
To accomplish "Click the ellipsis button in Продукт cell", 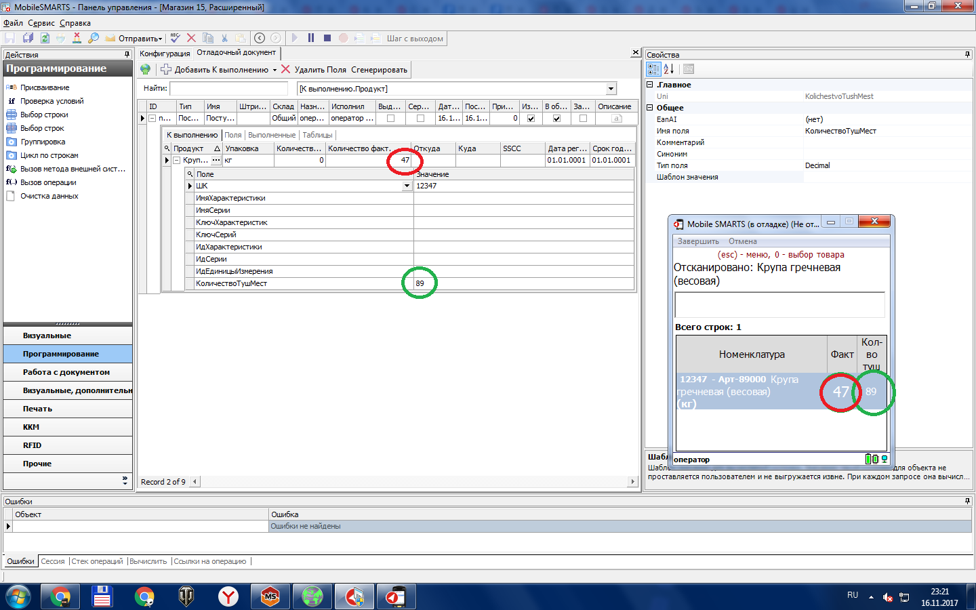I will click(x=216, y=161).
